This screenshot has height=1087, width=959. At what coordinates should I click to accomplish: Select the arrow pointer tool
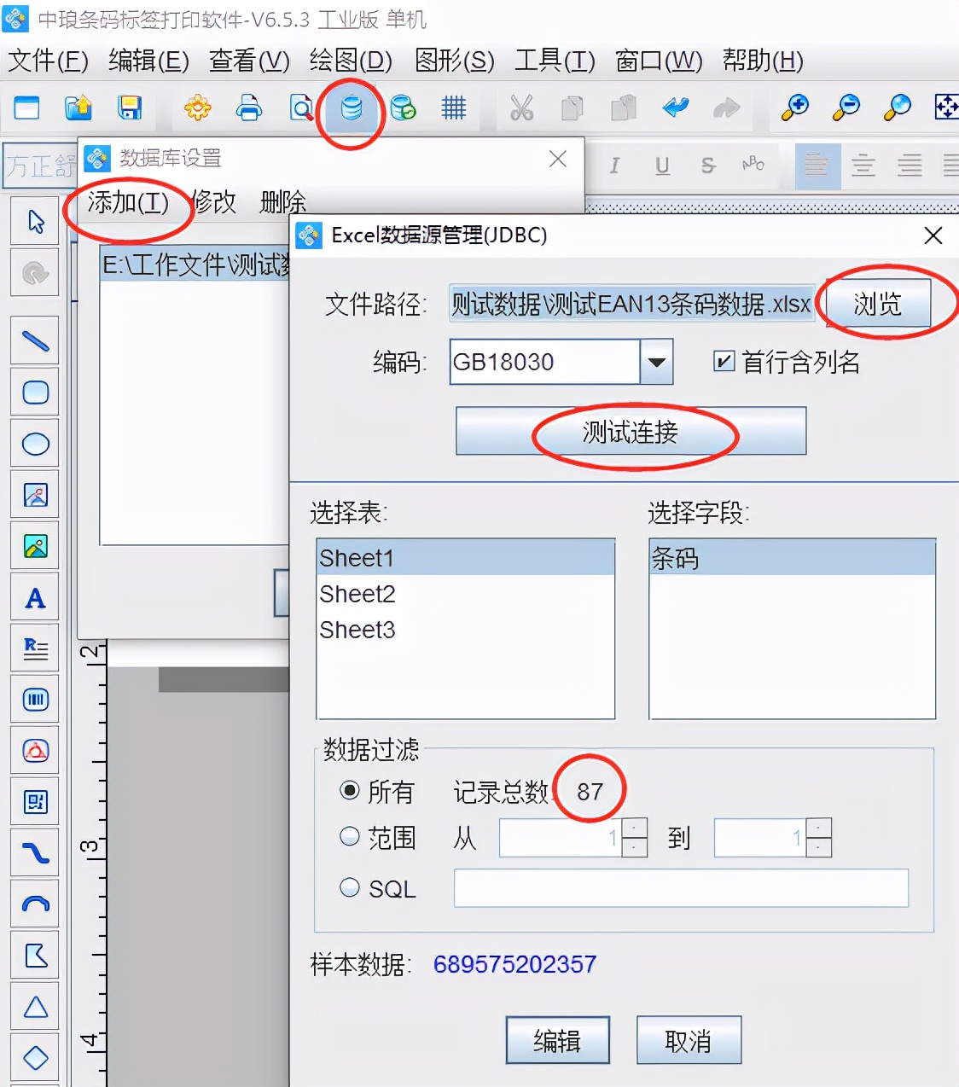click(x=35, y=222)
